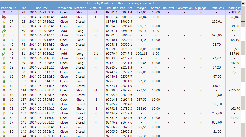Viewport: 246px width, 137px height.
Task: Click the Position ID column header
Action: 8,8
